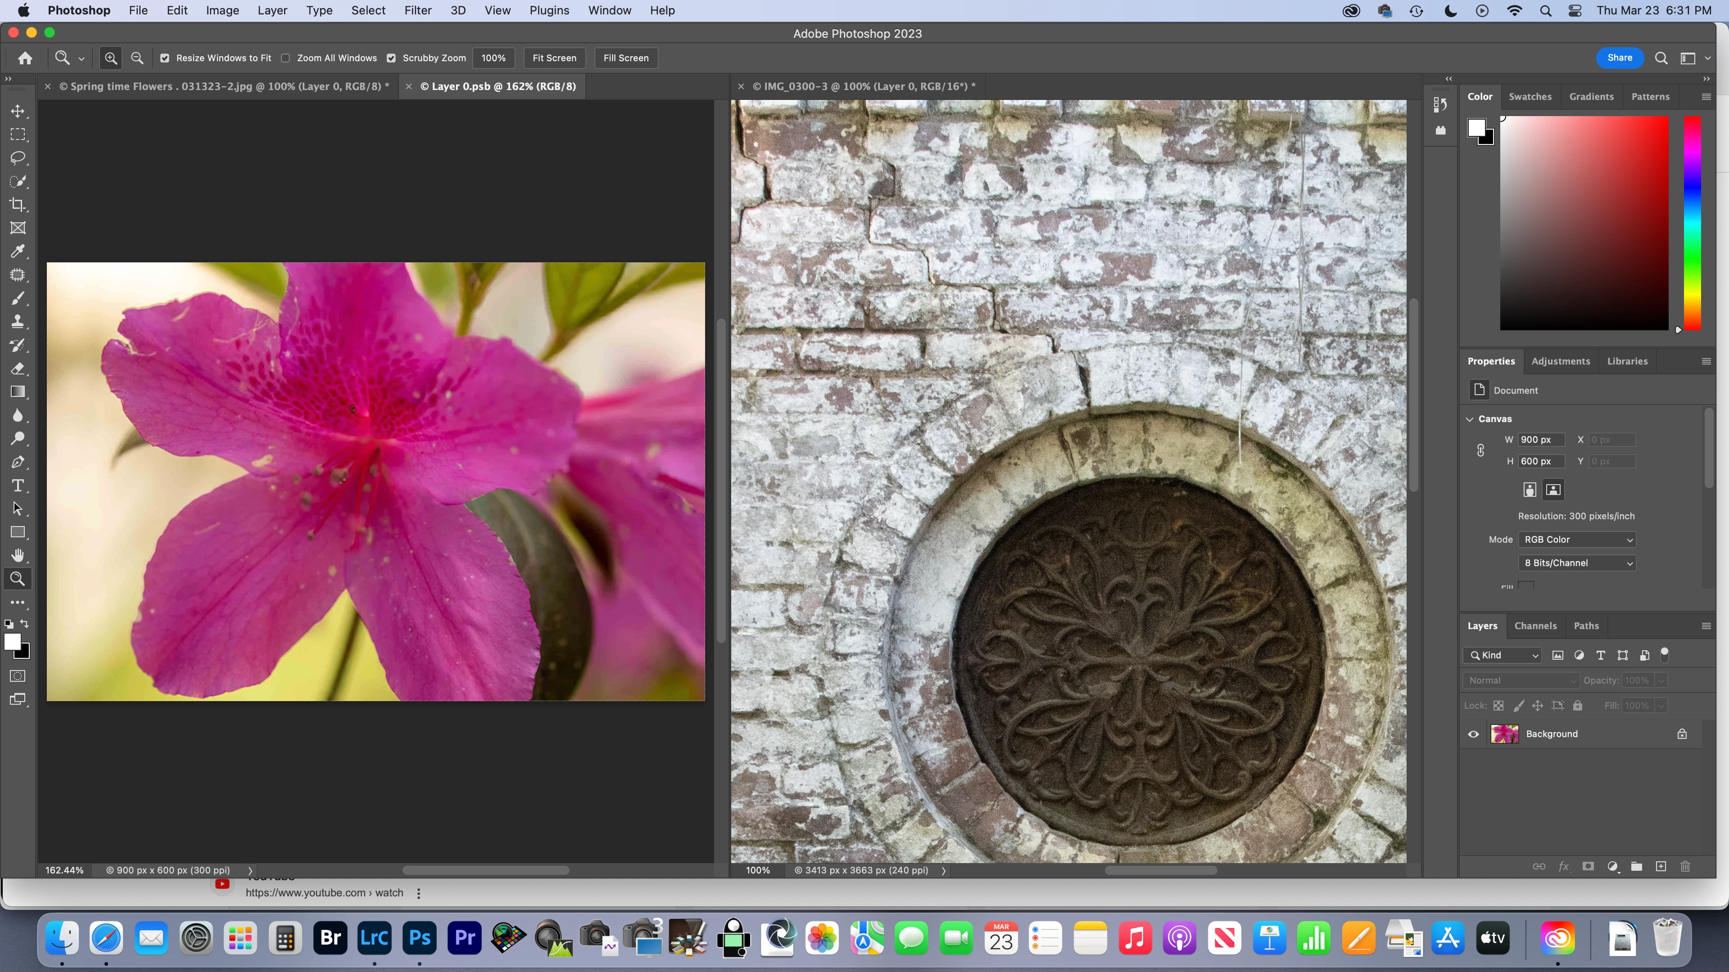Viewport: 1729px width, 972px height.
Task: Click the Fit Screen button
Action: (x=554, y=58)
